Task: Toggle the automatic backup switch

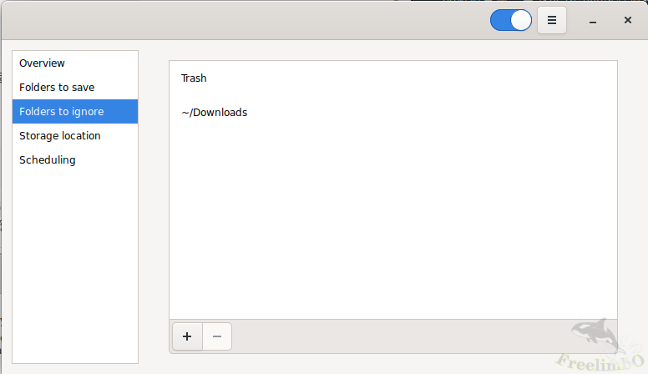Action: [x=510, y=20]
